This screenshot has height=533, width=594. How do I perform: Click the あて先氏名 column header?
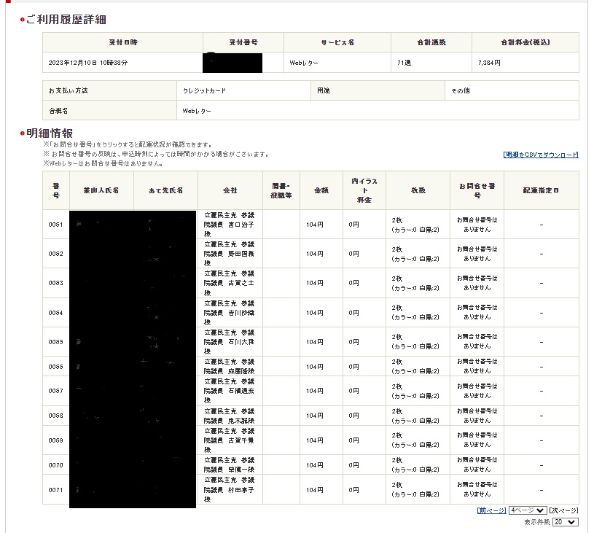(x=165, y=190)
